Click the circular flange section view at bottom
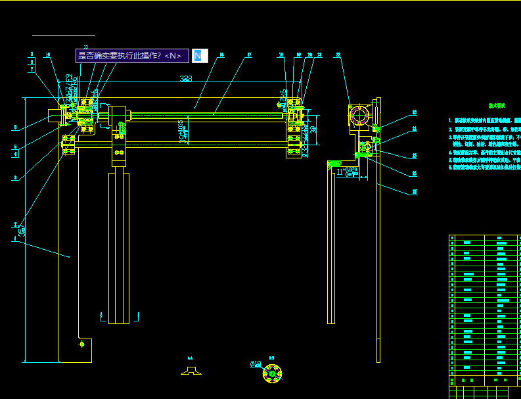This screenshot has height=399, width=521. 273,374
